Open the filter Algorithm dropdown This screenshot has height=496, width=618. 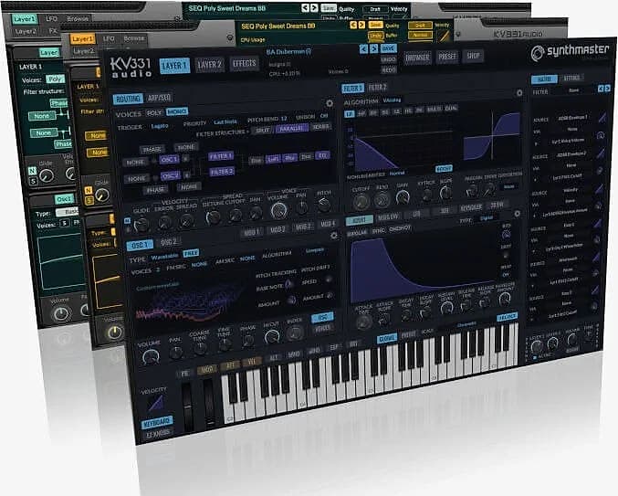pos(392,100)
